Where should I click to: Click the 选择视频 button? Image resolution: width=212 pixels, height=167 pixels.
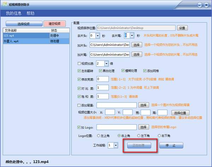[x=24, y=24]
